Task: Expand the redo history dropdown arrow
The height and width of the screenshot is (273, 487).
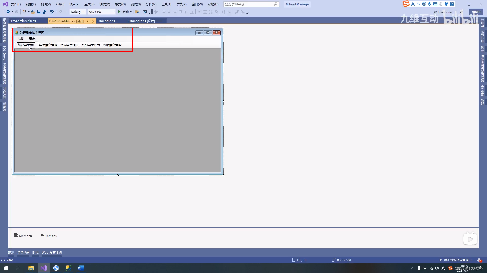Action: point(65,12)
